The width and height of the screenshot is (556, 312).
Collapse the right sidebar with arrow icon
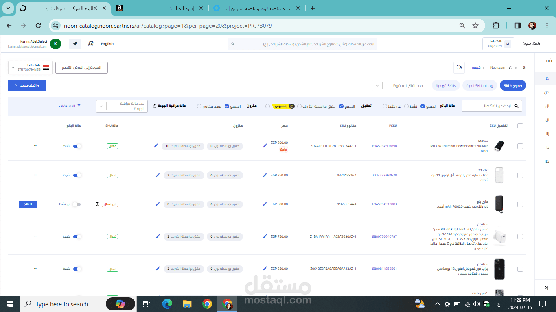click(546, 288)
